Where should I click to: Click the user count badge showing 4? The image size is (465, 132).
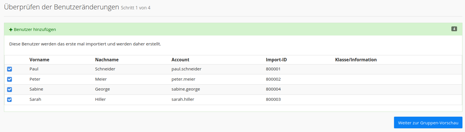[x=454, y=29]
